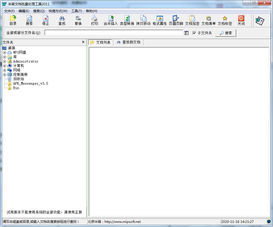
Task: Open 类型转换 type conversion tool
Action: click(127, 20)
